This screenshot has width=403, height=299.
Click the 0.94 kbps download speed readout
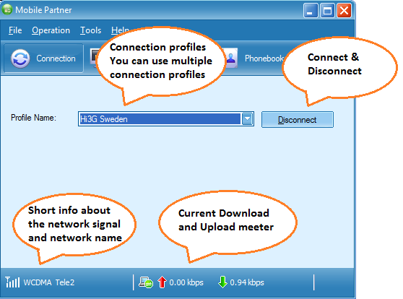(x=247, y=282)
